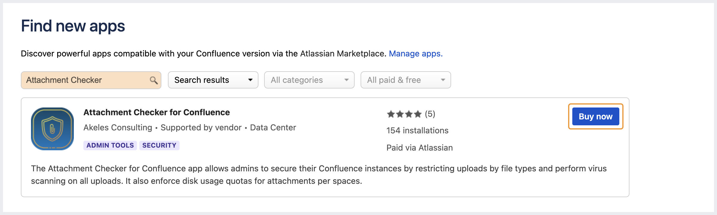The width and height of the screenshot is (717, 215).
Task: Open the All categories dropdown
Action: (309, 80)
